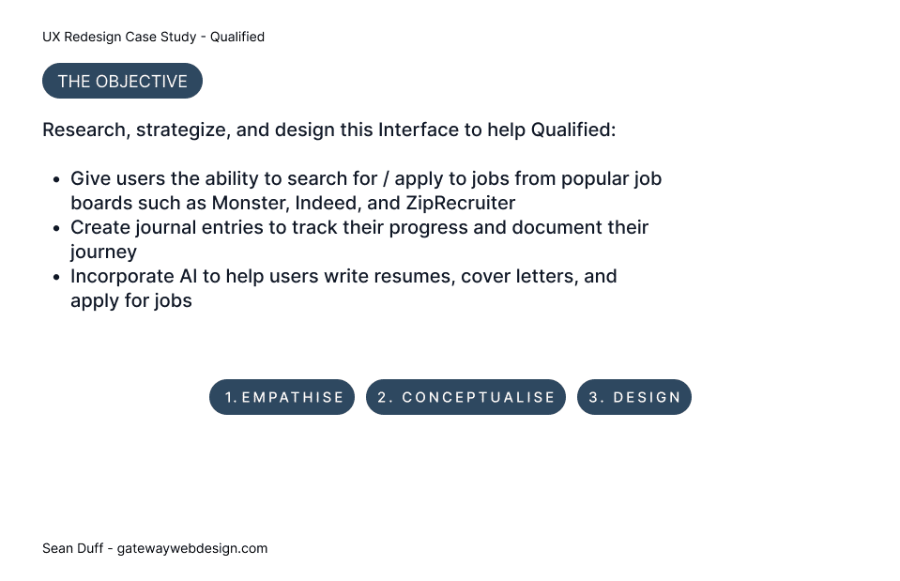Image resolution: width=900 pixels, height=581 pixels.
Task: Click 'Qualified:' ending the objective sentence
Action: [573, 130]
